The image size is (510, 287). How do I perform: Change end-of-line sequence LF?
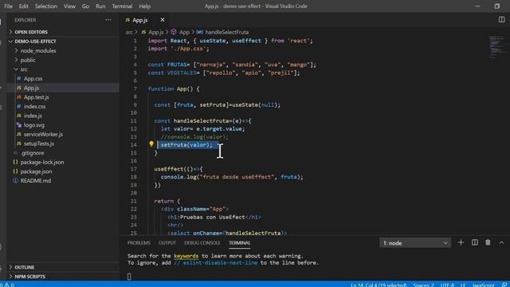pyautogui.click(x=462, y=285)
